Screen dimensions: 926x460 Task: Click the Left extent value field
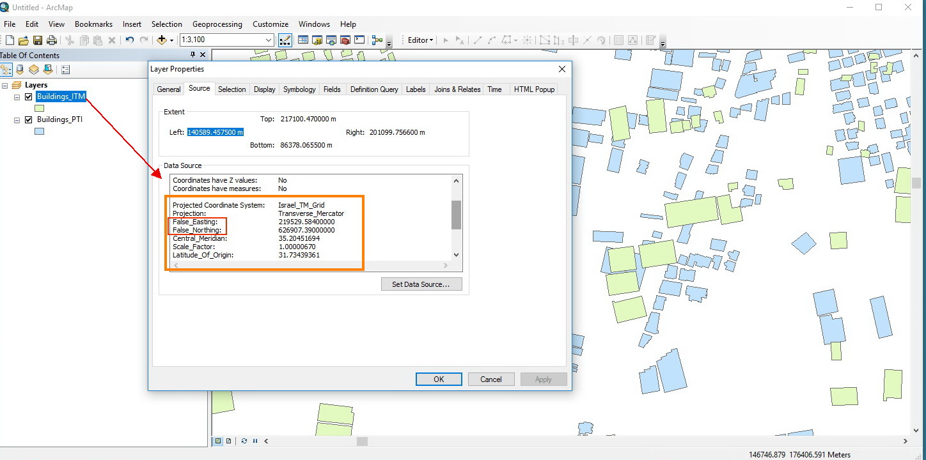pos(215,132)
